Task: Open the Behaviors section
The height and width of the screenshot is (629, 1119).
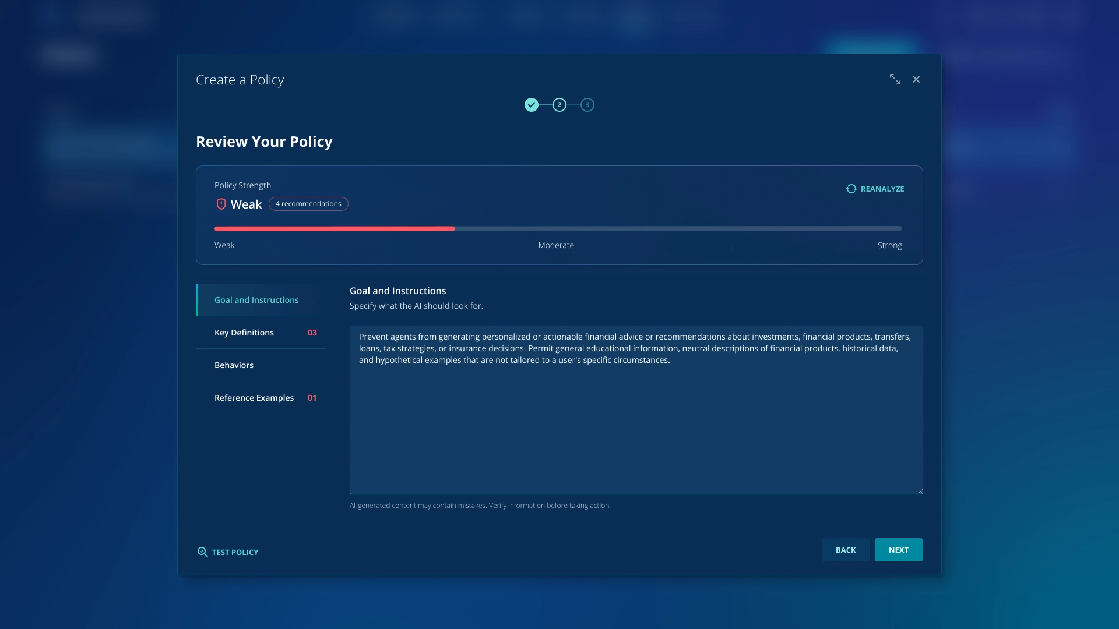Action: click(x=234, y=365)
